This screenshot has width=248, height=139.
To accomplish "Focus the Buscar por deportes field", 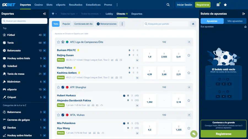I will point(24,21).
